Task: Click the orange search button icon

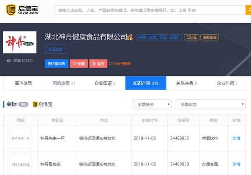Action: 249,10
